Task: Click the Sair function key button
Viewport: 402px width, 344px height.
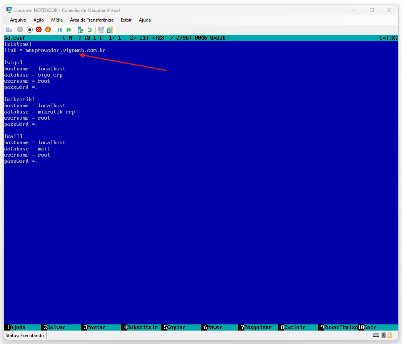Action: point(370,327)
